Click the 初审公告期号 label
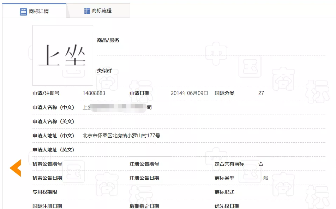The image size is (336, 209). (47, 164)
